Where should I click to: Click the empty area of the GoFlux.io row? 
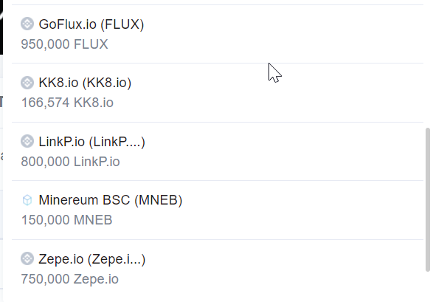pos(276,34)
